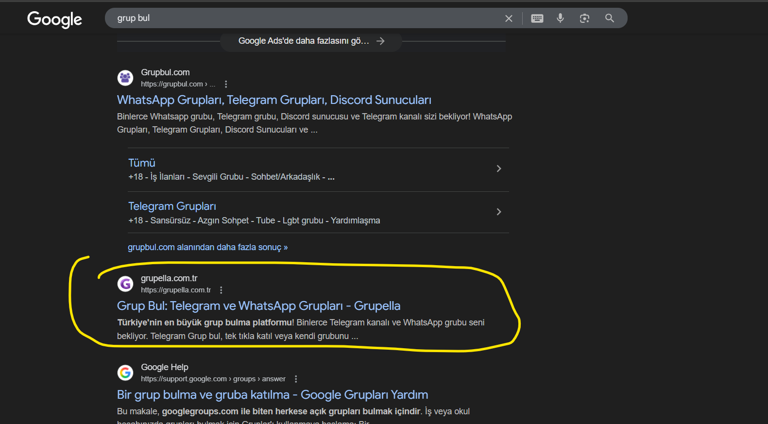Click the 'https://grupella.com.tr' URL text

tap(176, 290)
